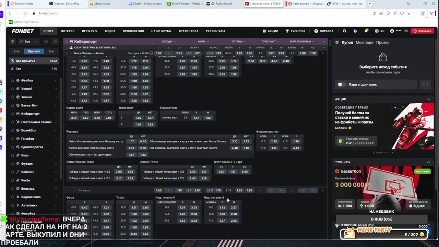Viewport: 439px width, 247px height.
Task: Change language via RU selector
Action: pos(380,31)
